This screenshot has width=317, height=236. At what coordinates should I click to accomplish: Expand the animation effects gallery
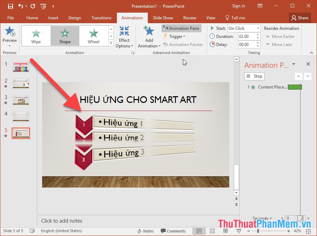coord(111,42)
